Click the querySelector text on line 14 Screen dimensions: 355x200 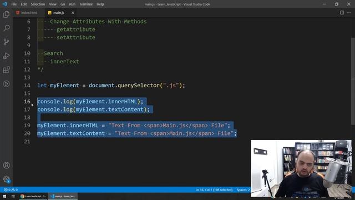click(139, 86)
